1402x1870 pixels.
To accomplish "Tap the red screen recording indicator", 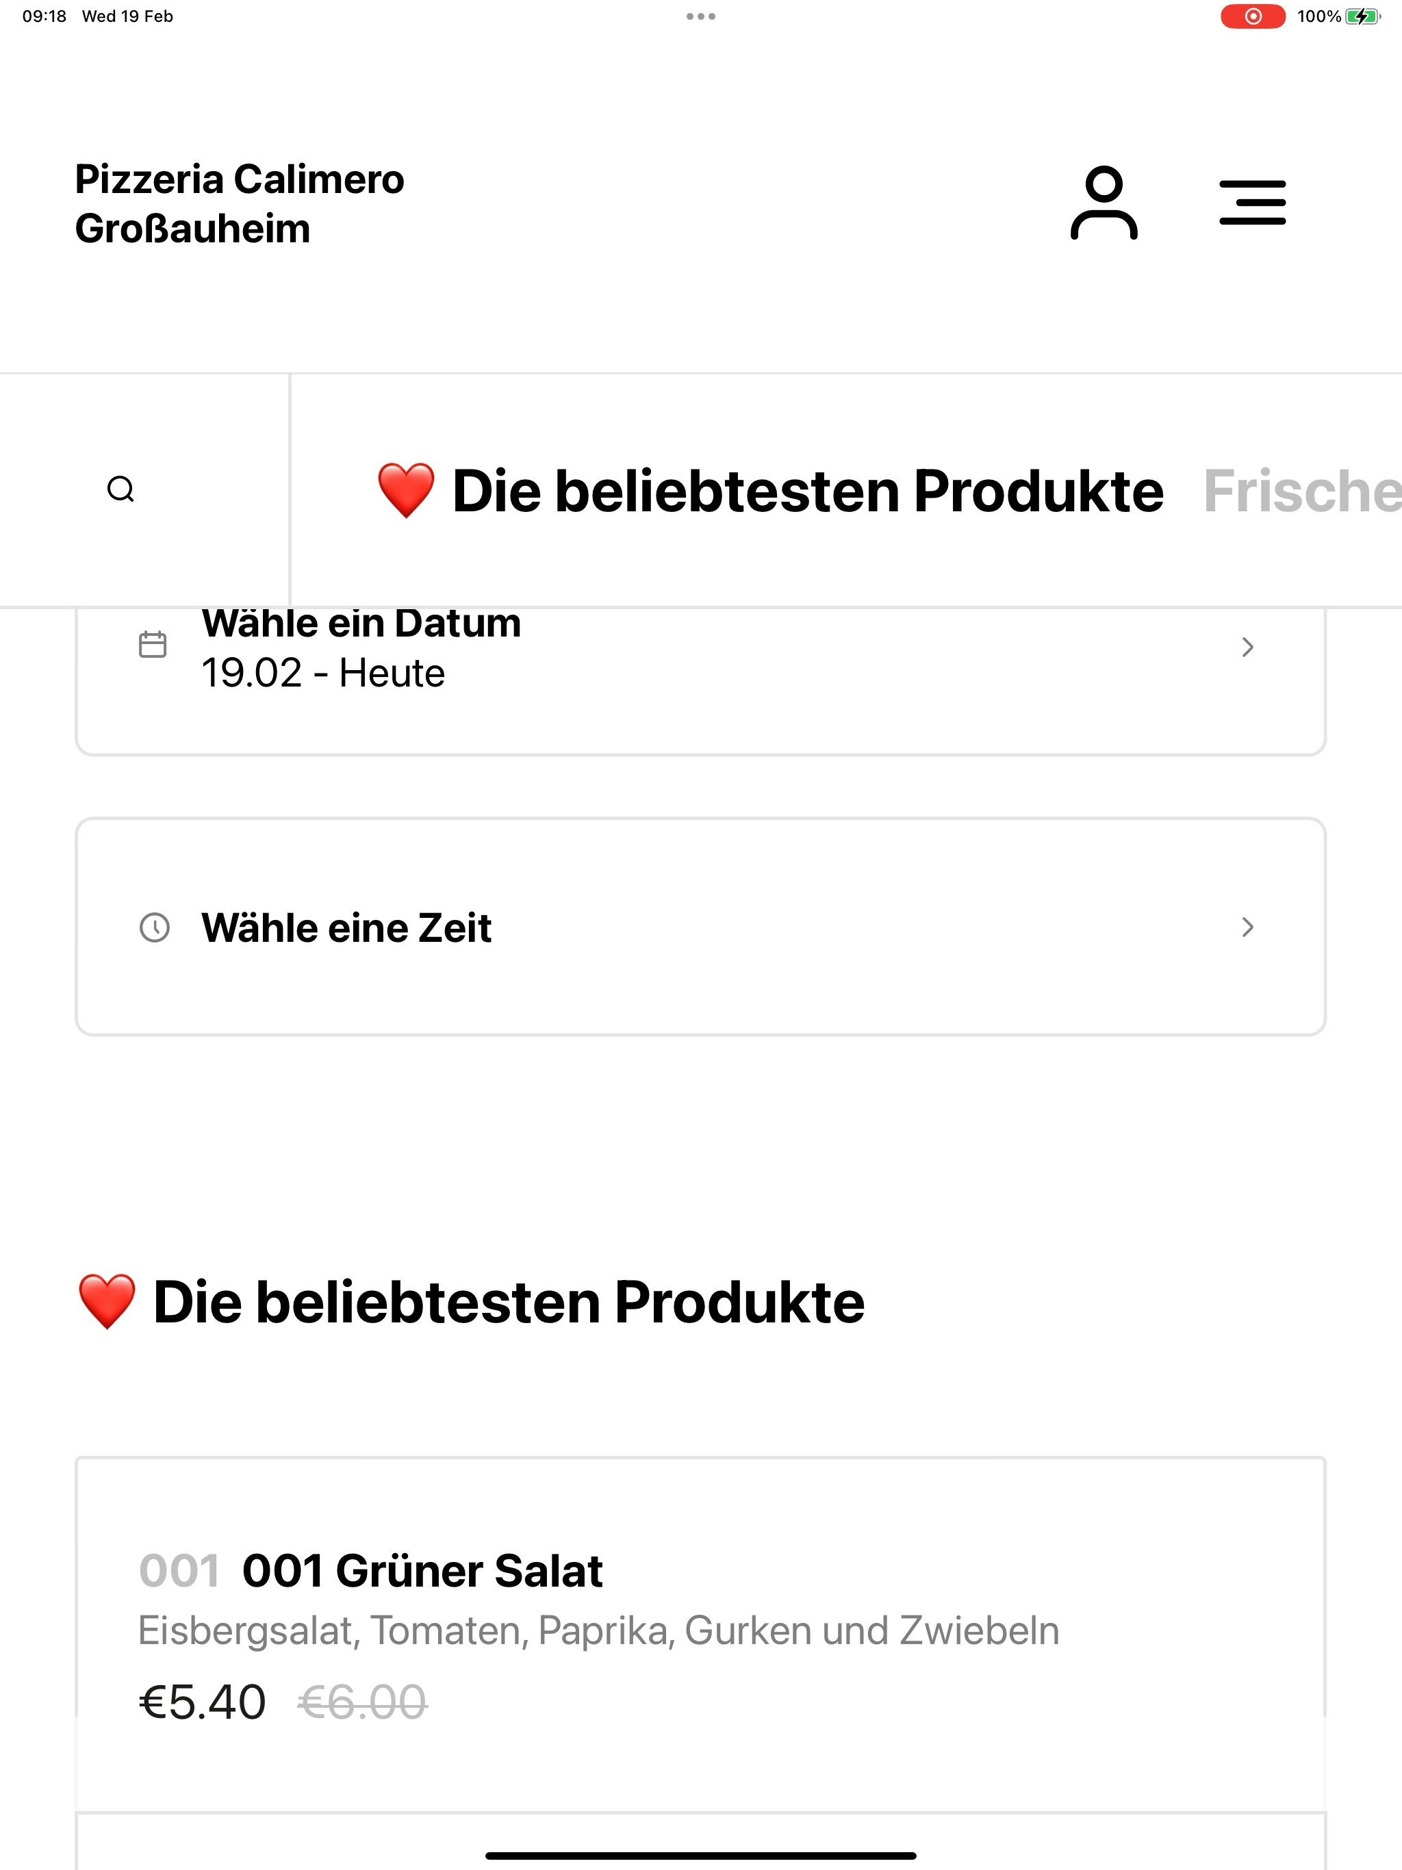I will [1252, 16].
